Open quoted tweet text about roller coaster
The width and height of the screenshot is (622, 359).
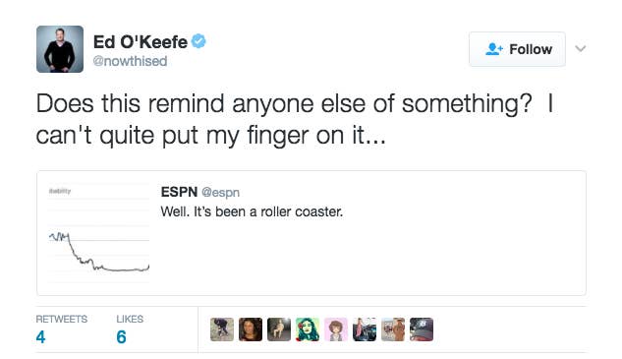tap(252, 211)
